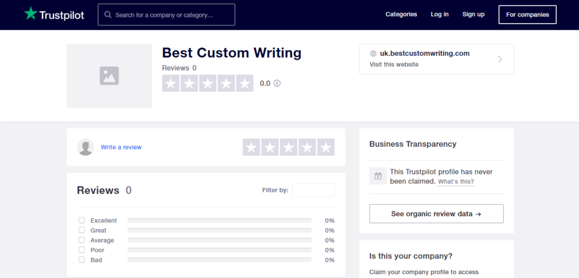Select the first star in Write a review
Image resolution: width=579 pixels, height=278 pixels.
pyautogui.click(x=252, y=147)
